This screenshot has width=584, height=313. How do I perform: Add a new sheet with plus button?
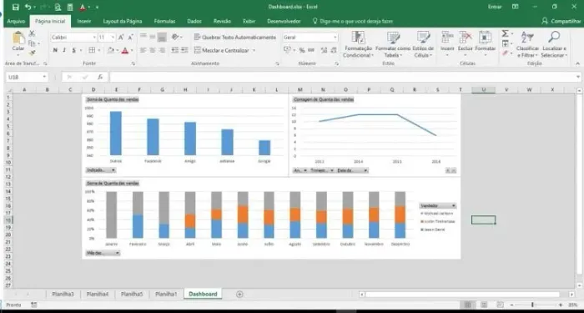click(x=239, y=294)
